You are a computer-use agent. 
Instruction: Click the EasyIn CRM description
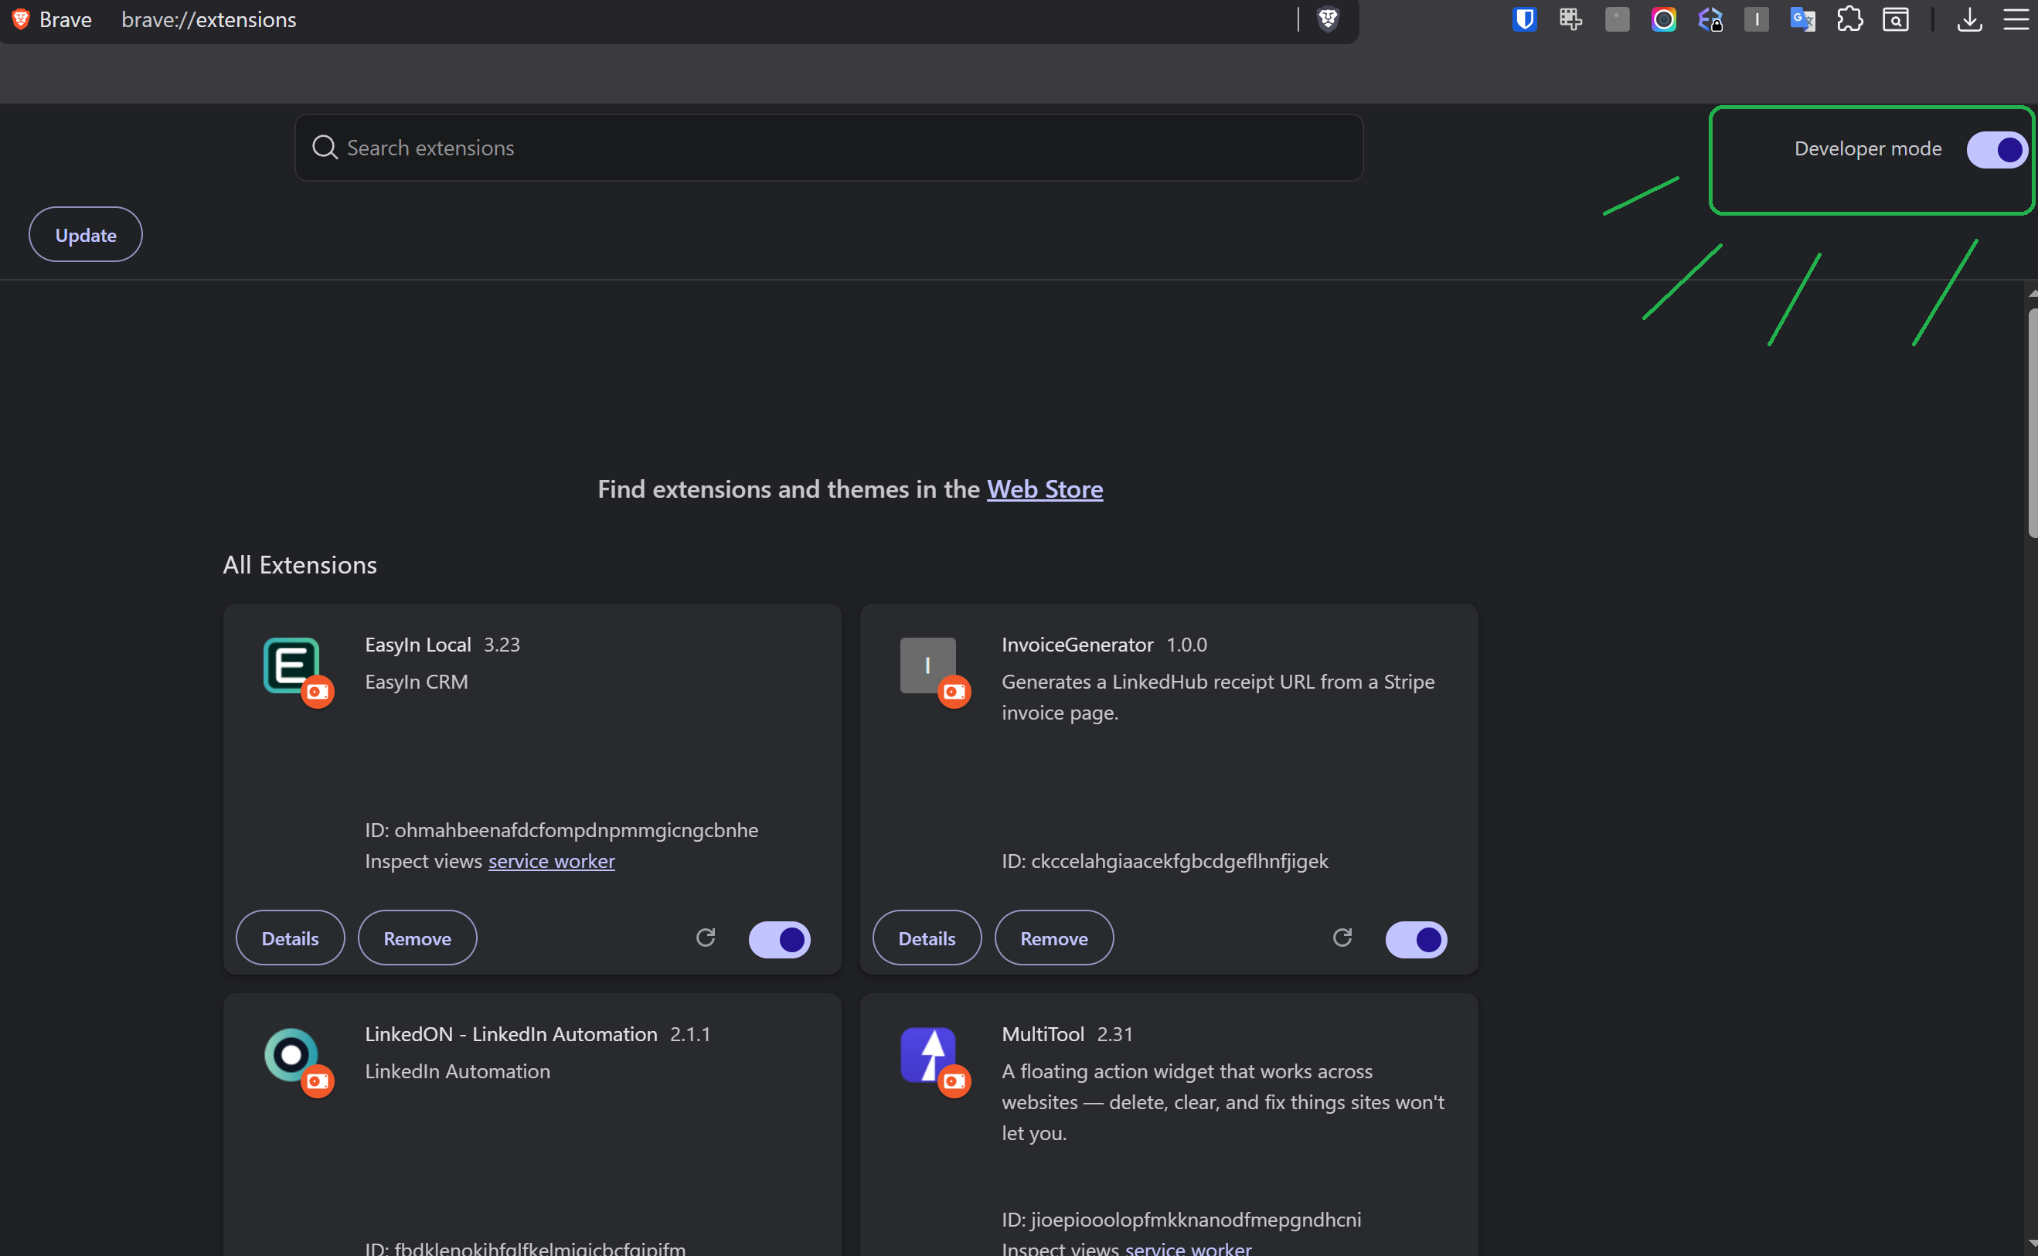[x=417, y=682]
